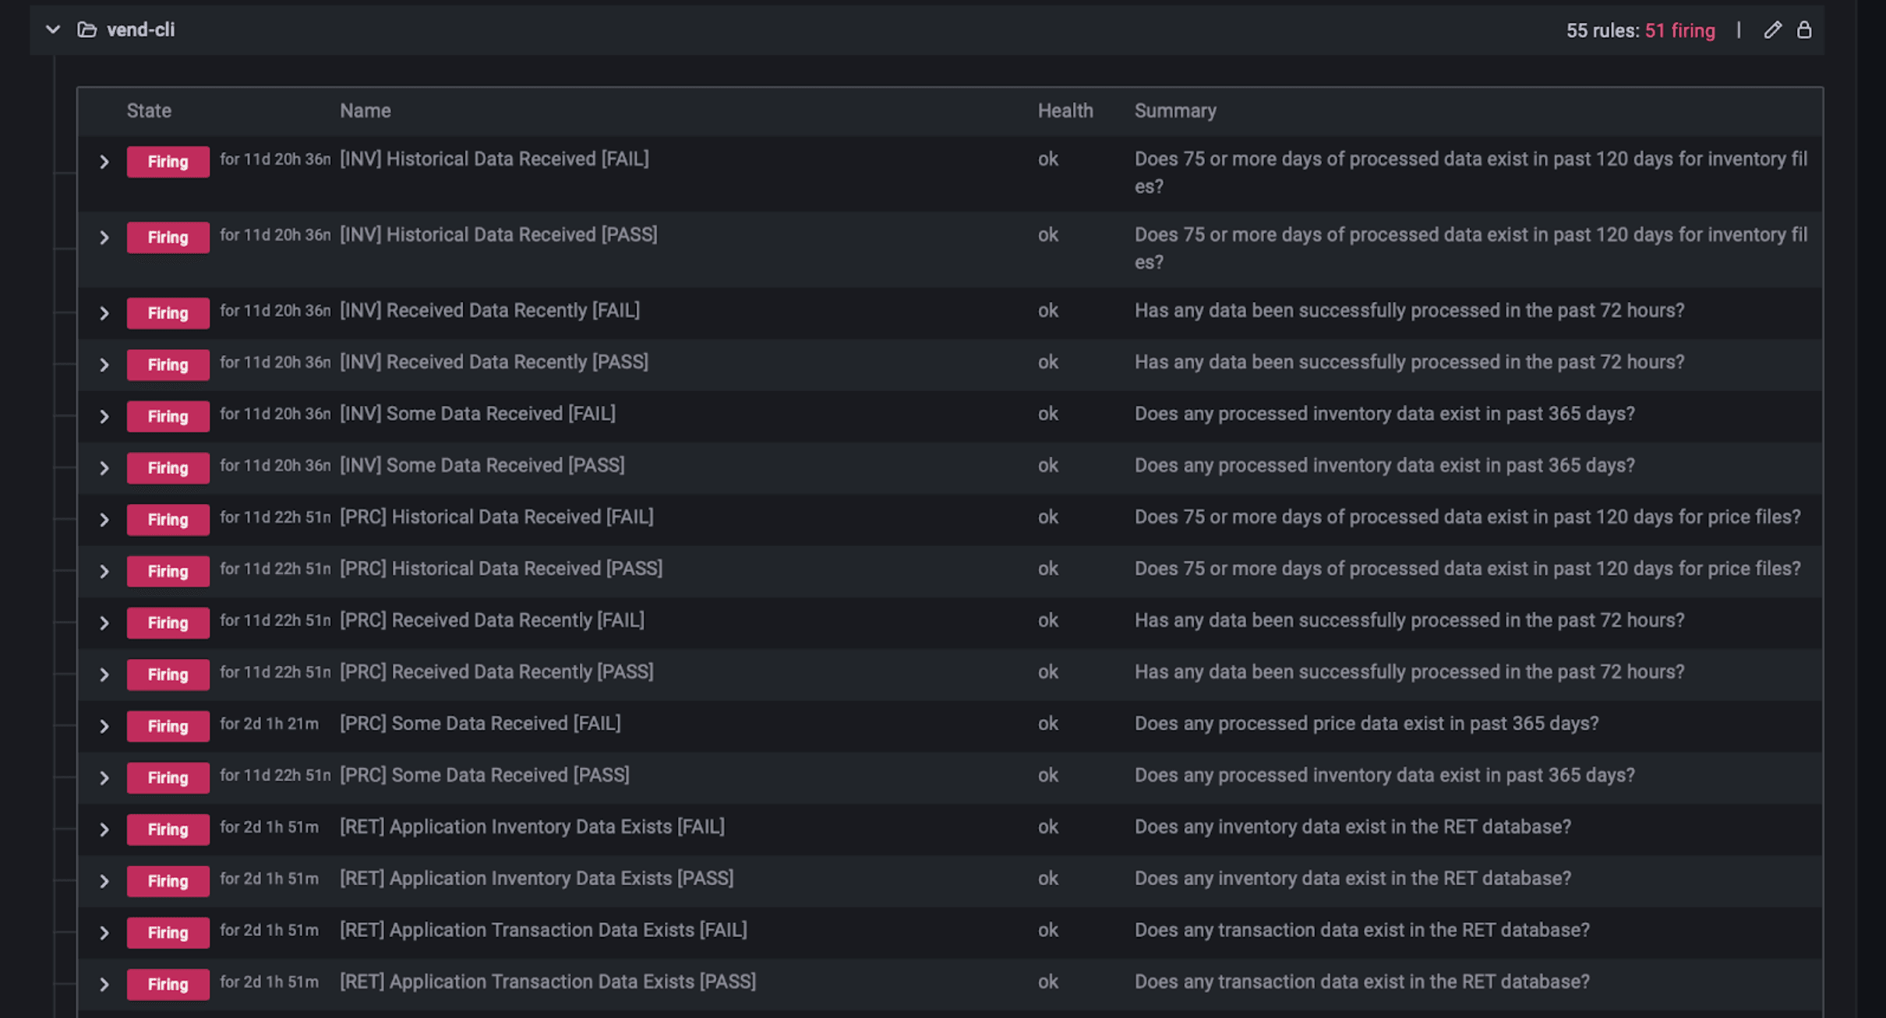Collapse the vend-cli rule group
Viewport: 1886px width, 1018px height.
(53, 30)
